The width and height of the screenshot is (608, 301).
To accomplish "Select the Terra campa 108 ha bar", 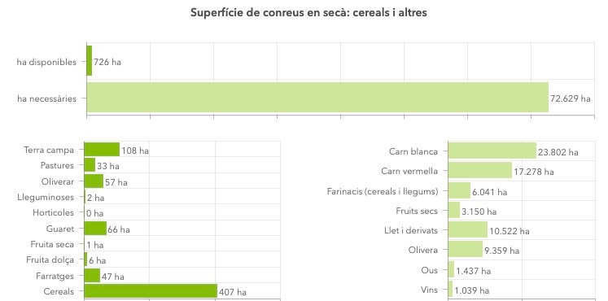I will pos(102,150).
